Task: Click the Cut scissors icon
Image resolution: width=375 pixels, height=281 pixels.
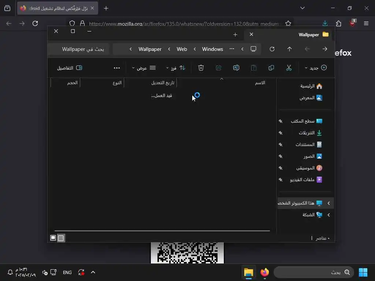Action: coord(289,68)
